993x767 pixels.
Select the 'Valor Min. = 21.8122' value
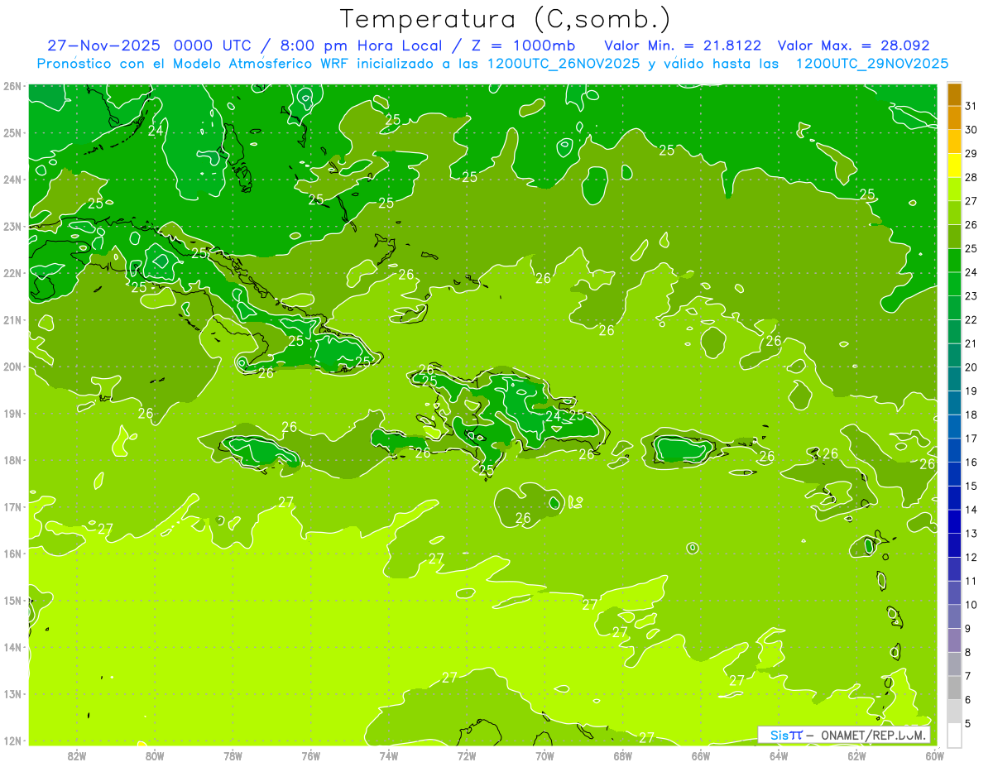pos(683,46)
